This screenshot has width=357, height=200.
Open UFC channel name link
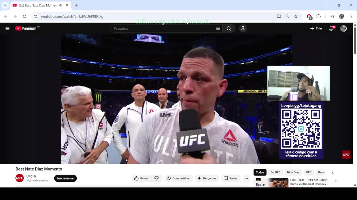(x=30, y=176)
